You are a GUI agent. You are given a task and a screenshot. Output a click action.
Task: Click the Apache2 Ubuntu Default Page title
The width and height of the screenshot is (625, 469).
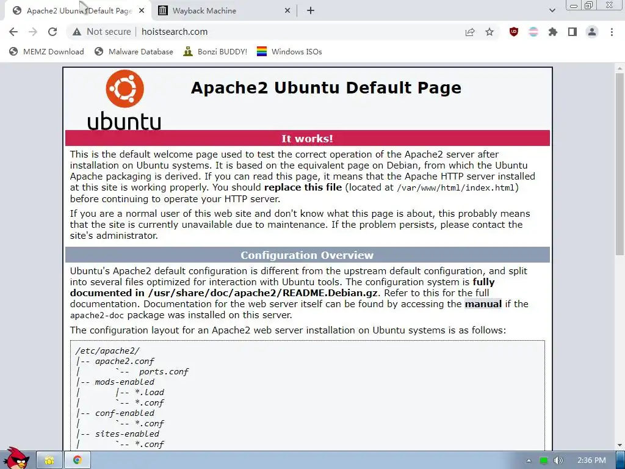tap(326, 88)
